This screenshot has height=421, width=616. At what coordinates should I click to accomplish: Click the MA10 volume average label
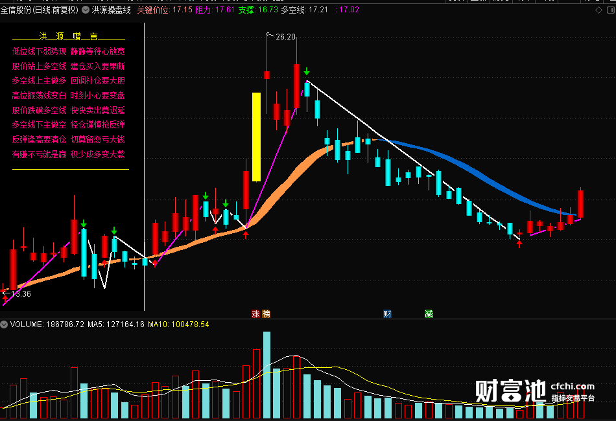(178, 324)
